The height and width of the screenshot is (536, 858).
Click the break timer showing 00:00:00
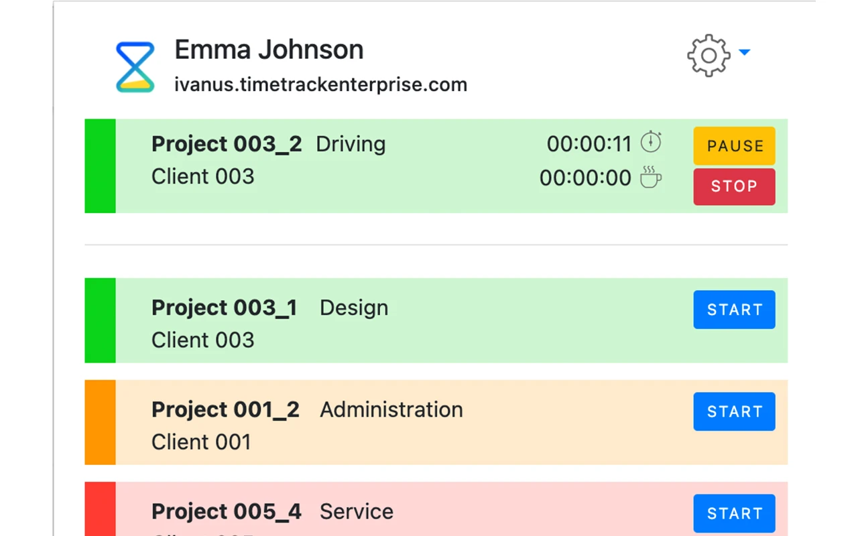pos(585,178)
